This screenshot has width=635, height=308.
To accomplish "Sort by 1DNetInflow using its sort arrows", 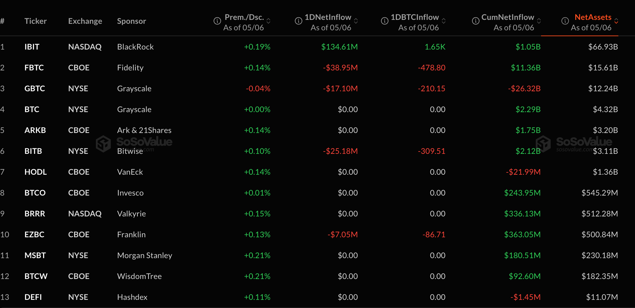I will tap(356, 21).
